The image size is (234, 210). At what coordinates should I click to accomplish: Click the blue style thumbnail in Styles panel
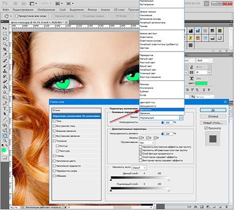coord(198,31)
